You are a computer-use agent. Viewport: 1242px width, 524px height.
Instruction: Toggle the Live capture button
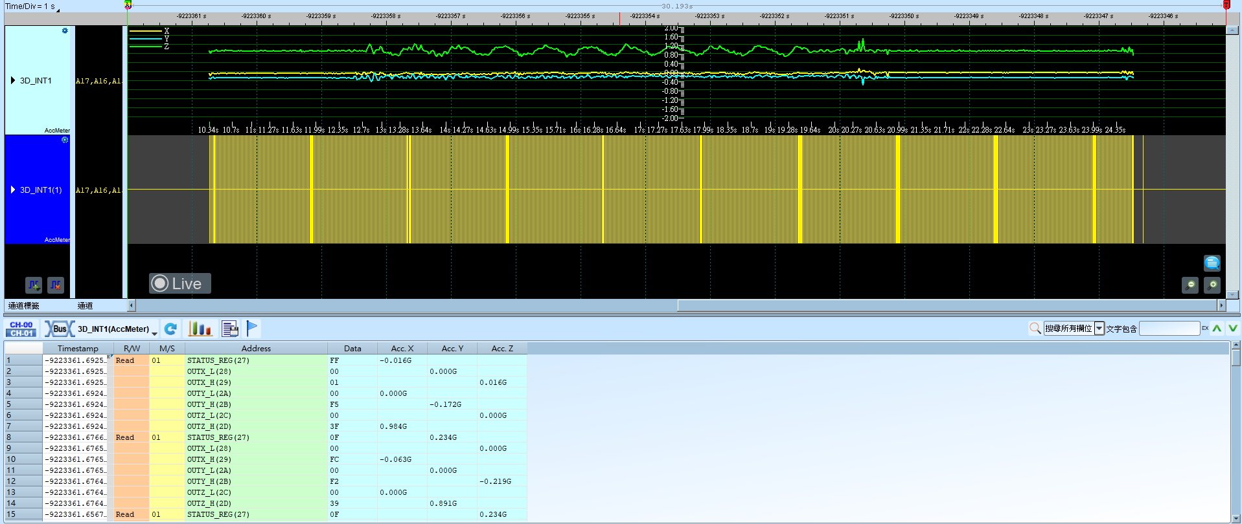(x=180, y=283)
